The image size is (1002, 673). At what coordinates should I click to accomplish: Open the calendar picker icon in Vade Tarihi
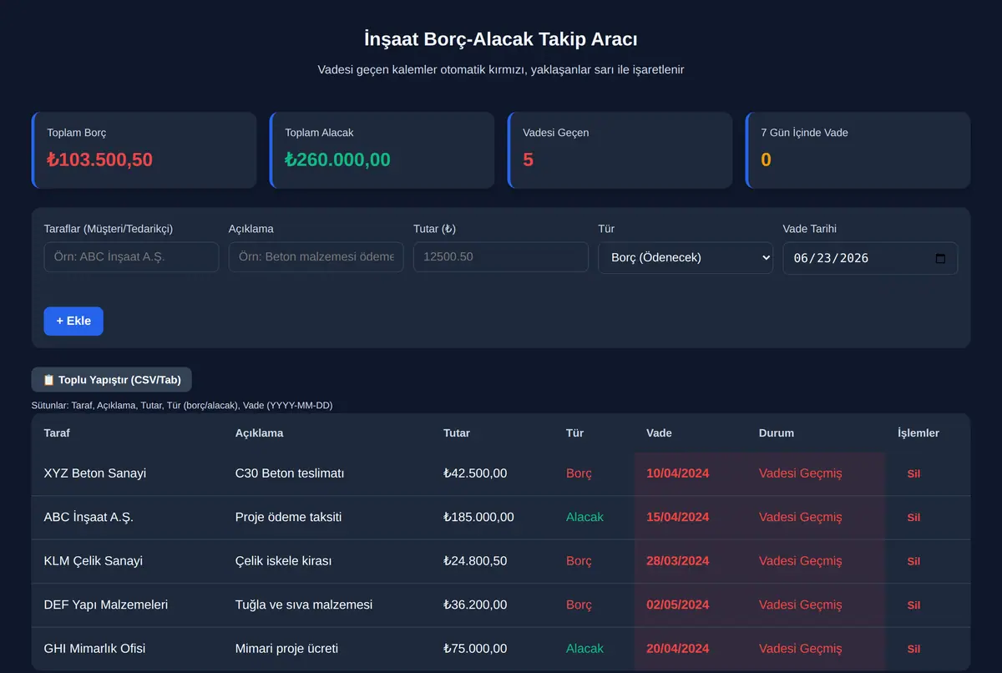tap(940, 258)
